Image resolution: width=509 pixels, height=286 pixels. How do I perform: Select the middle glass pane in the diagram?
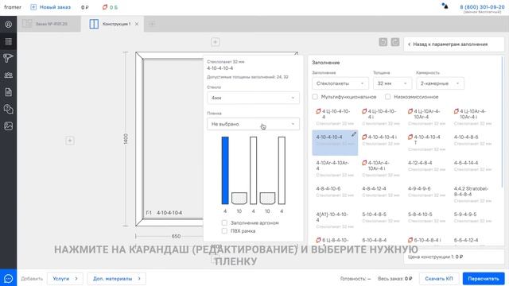pos(253,171)
